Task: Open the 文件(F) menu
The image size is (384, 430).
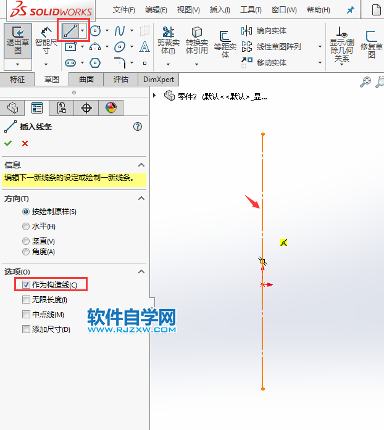Action: tap(124, 10)
